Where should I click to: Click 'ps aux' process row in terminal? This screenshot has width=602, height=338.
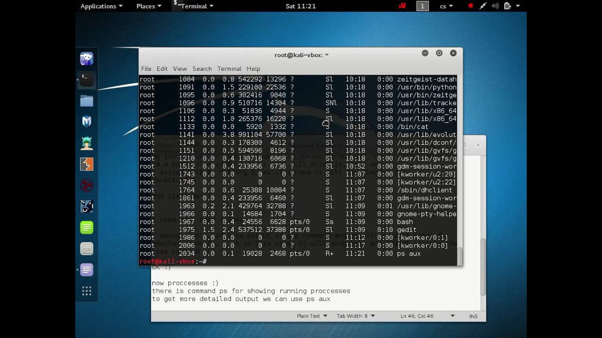pyautogui.click(x=298, y=253)
